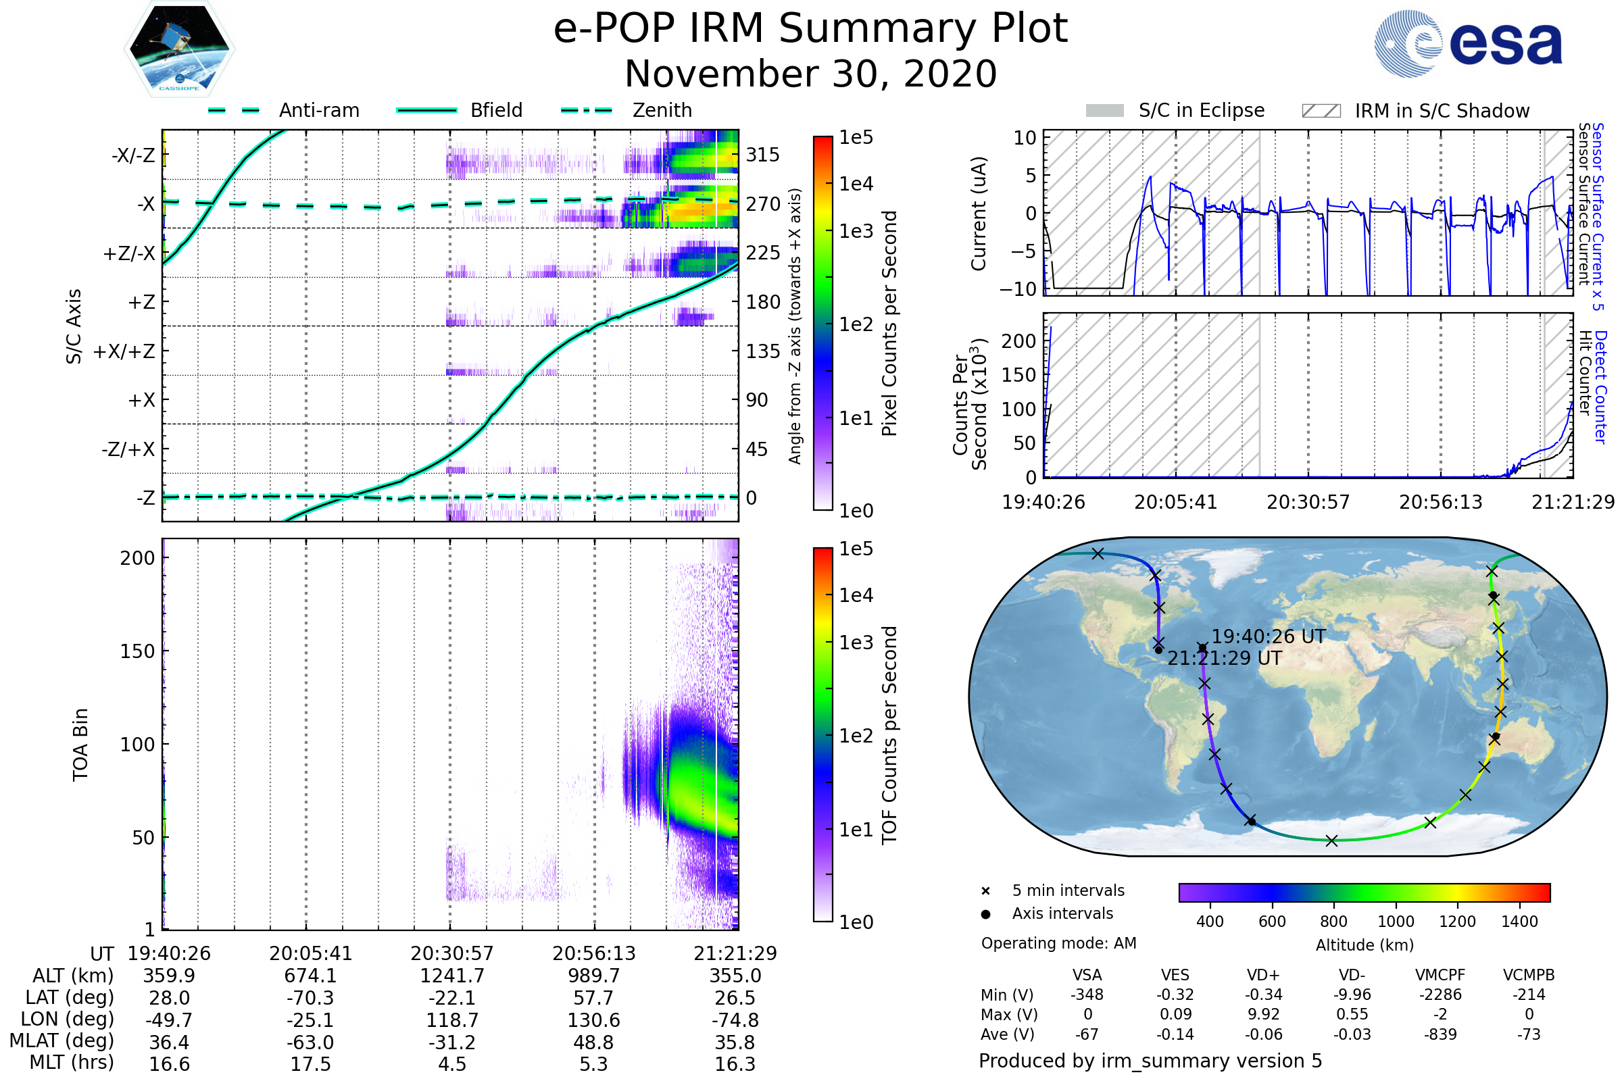Click the 20:30:57 UT label under TOA plot
The height and width of the screenshot is (1081, 1622).
(x=451, y=953)
